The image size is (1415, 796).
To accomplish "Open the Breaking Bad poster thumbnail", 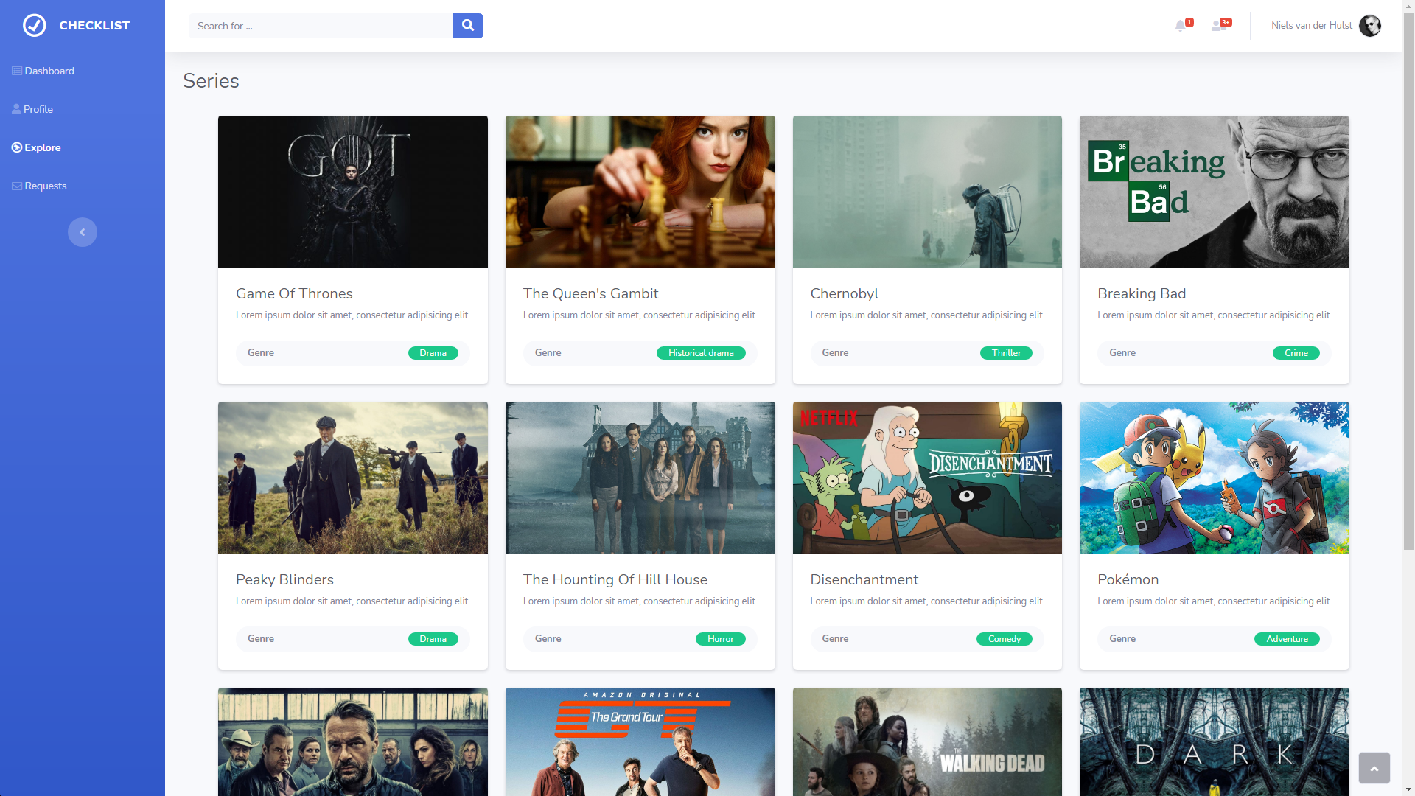I will point(1214,192).
